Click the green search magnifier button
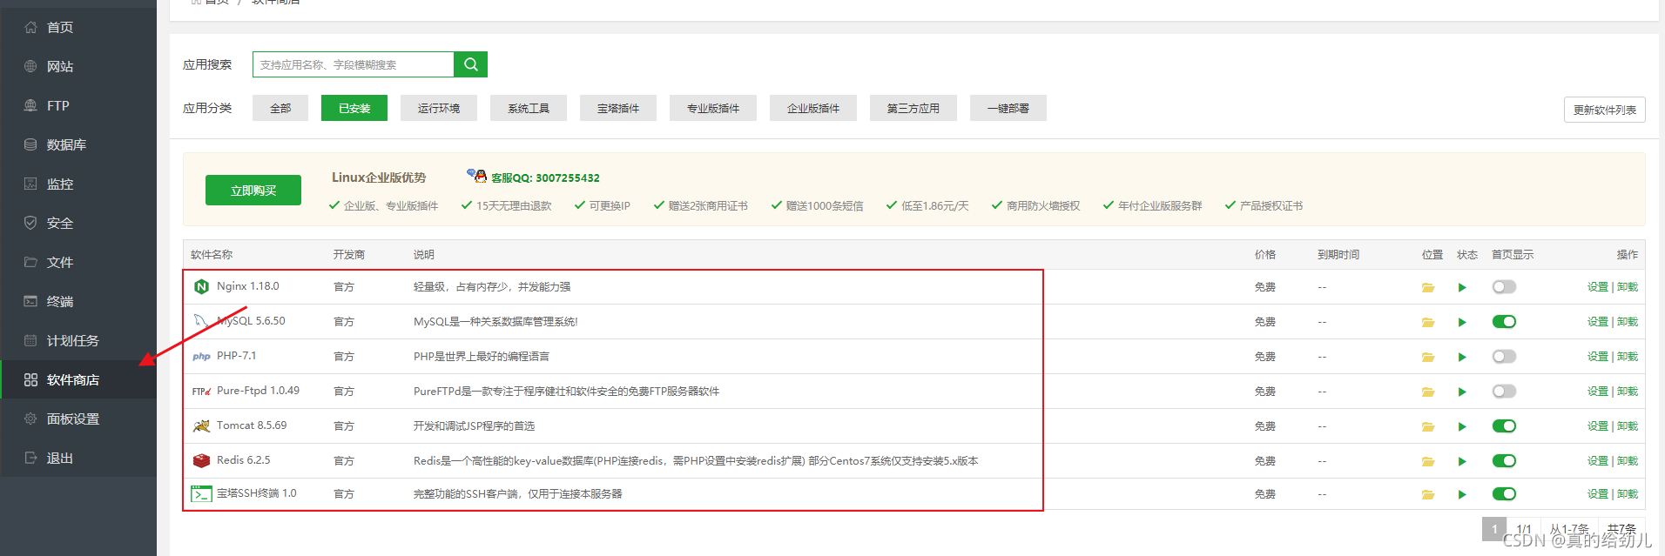 pyautogui.click(x=470, y=64)
